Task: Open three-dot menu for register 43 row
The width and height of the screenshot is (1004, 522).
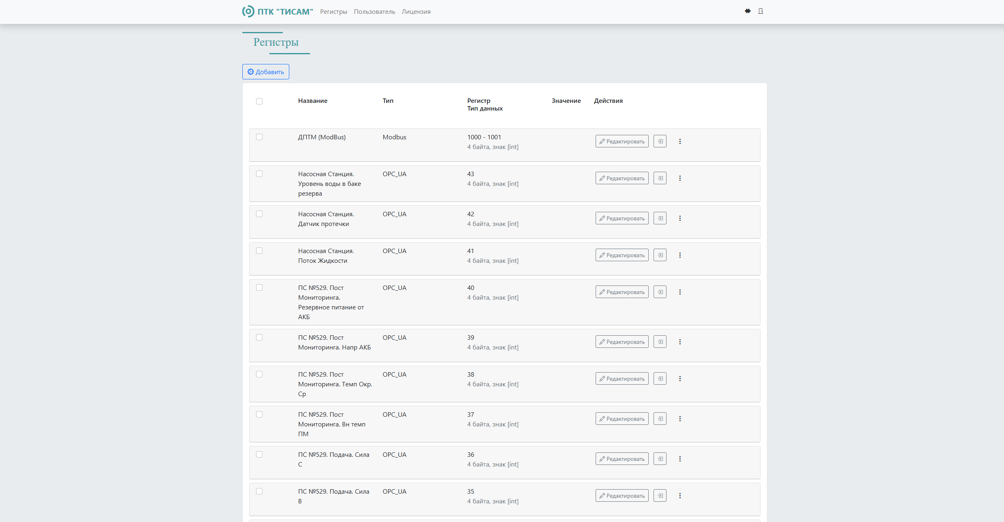Action: point(680,178)
